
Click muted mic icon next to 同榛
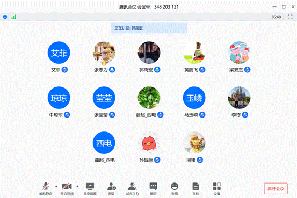click(x=200, y=160)
